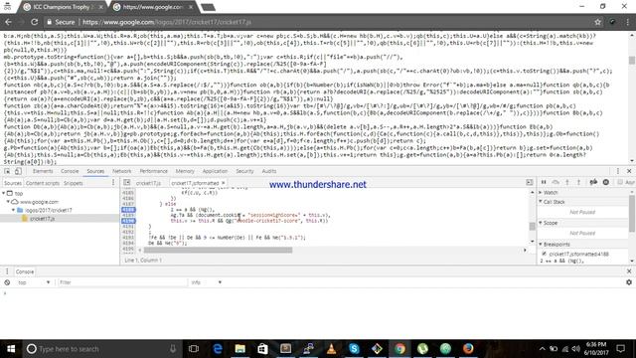
Task: Switch to the Elements panel tab
Action: coord(43,171)
